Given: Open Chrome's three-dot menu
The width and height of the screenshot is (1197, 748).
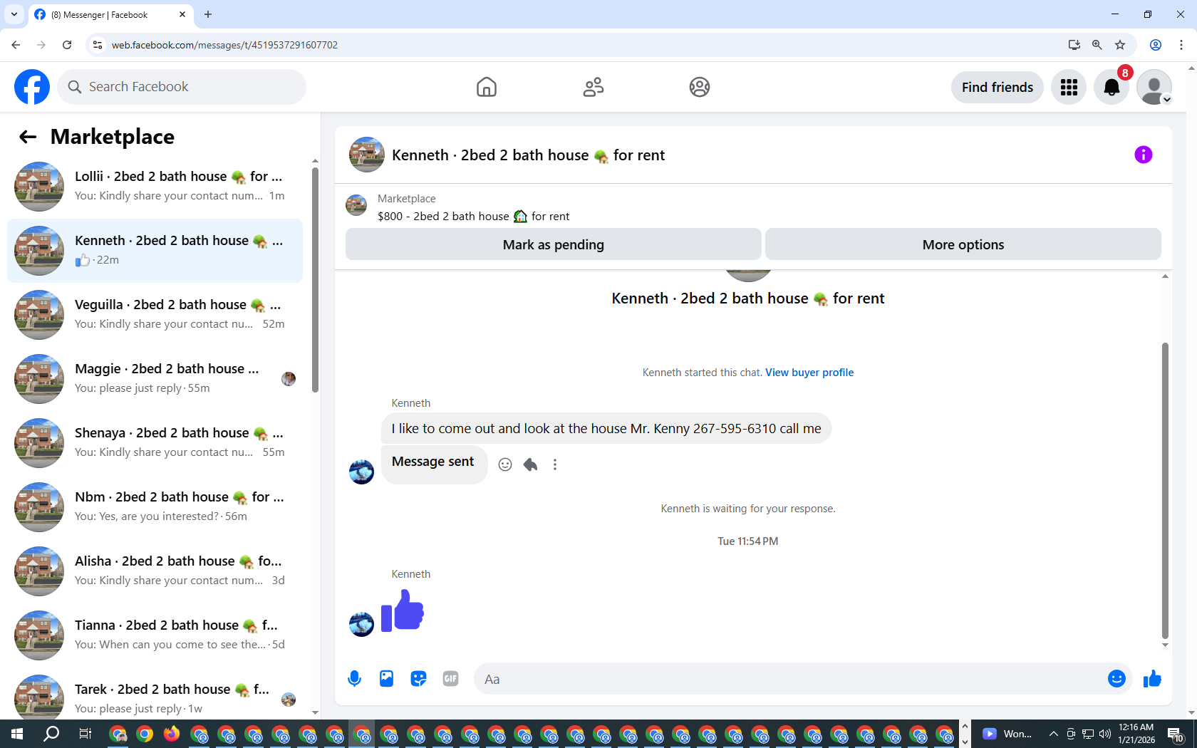Looking at the screenshot, I should pos(1181,45).
